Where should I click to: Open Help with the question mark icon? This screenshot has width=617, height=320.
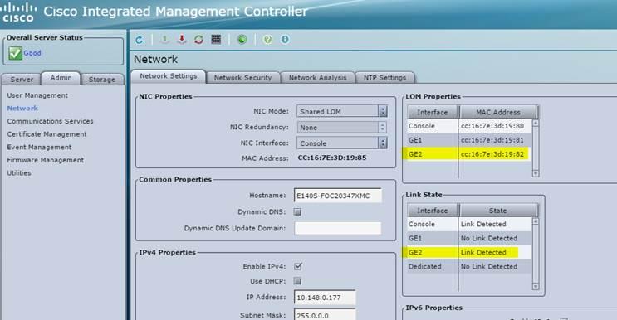[x=267, y=39]
